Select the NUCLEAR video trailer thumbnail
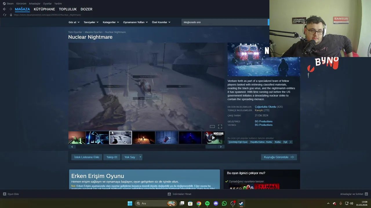The image size is (371, 208). pos(213,138)
